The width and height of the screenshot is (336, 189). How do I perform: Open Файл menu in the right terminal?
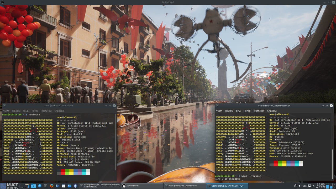pos(219,111)
